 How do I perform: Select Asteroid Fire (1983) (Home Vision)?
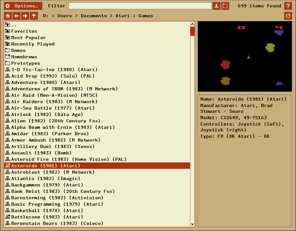tap(97, 160)
